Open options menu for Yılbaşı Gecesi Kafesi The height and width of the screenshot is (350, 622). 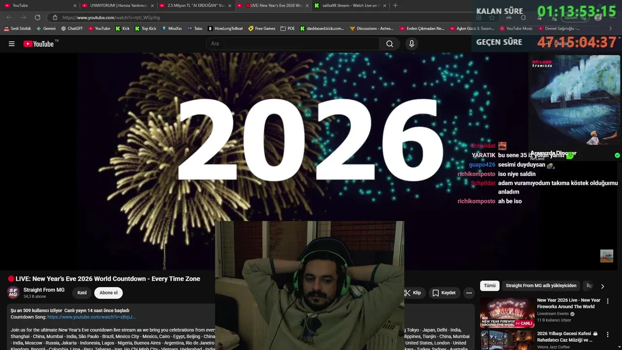coord(607,334)
